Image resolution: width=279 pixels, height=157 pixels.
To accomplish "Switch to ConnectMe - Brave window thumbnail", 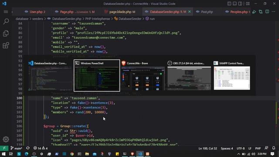I will pos(143,75).
